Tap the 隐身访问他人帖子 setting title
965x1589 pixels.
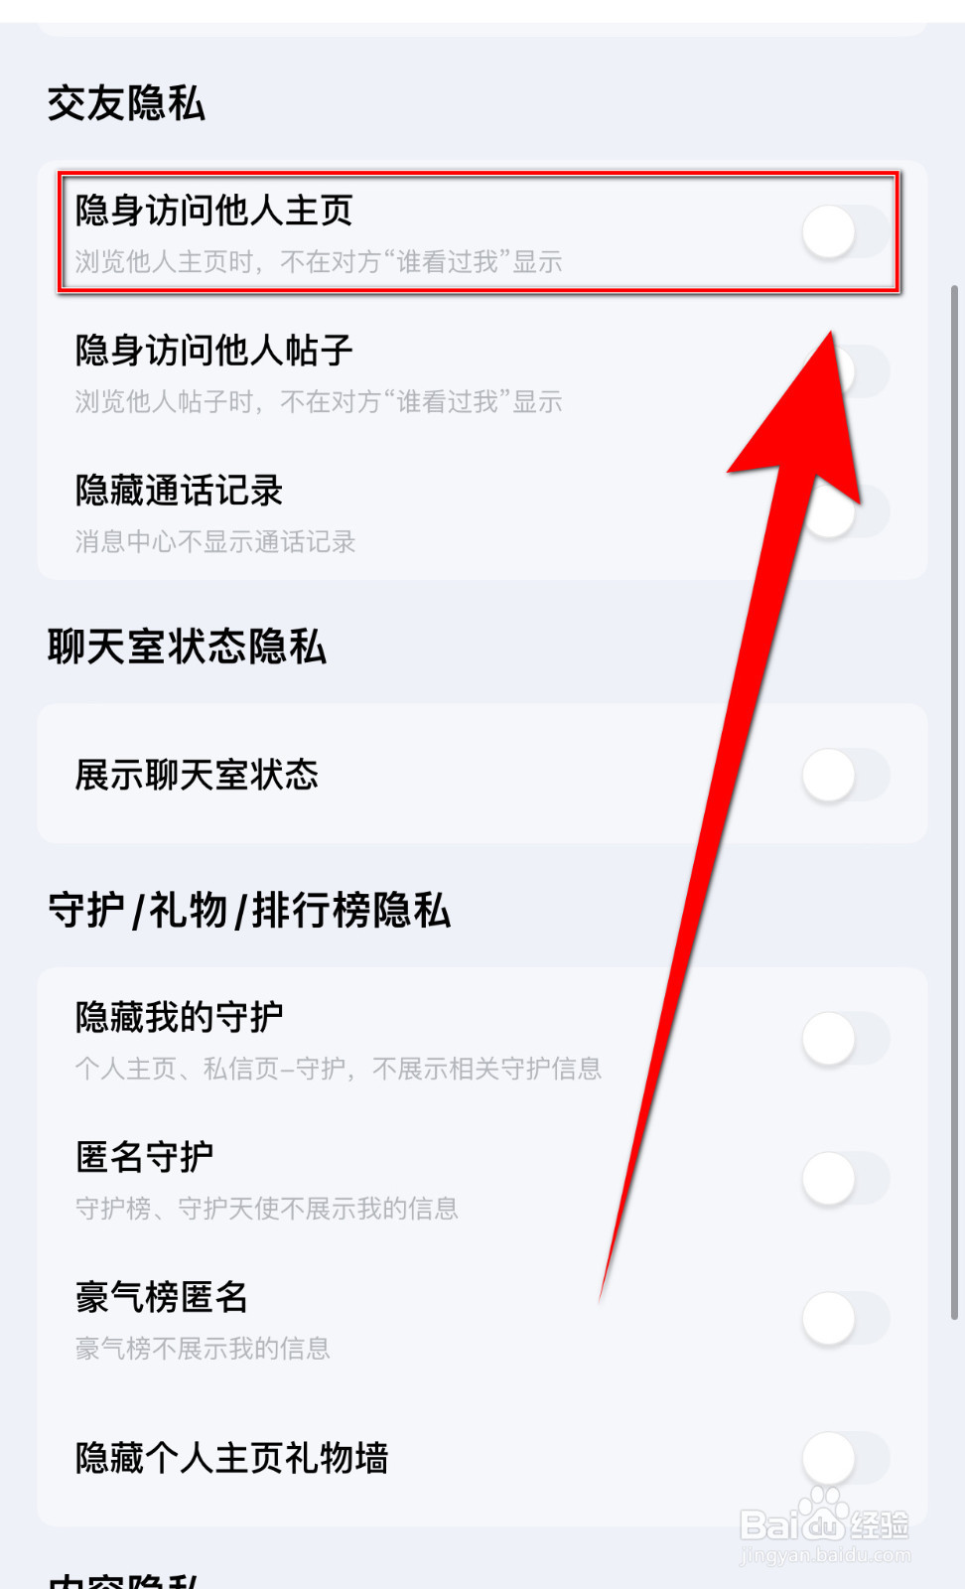(214, 351)
